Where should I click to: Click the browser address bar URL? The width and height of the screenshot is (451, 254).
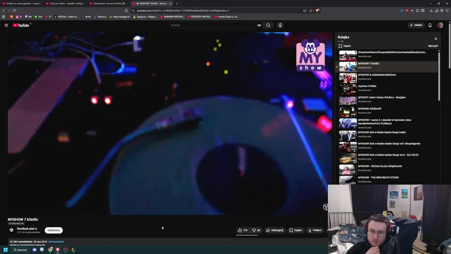(183, 11)
